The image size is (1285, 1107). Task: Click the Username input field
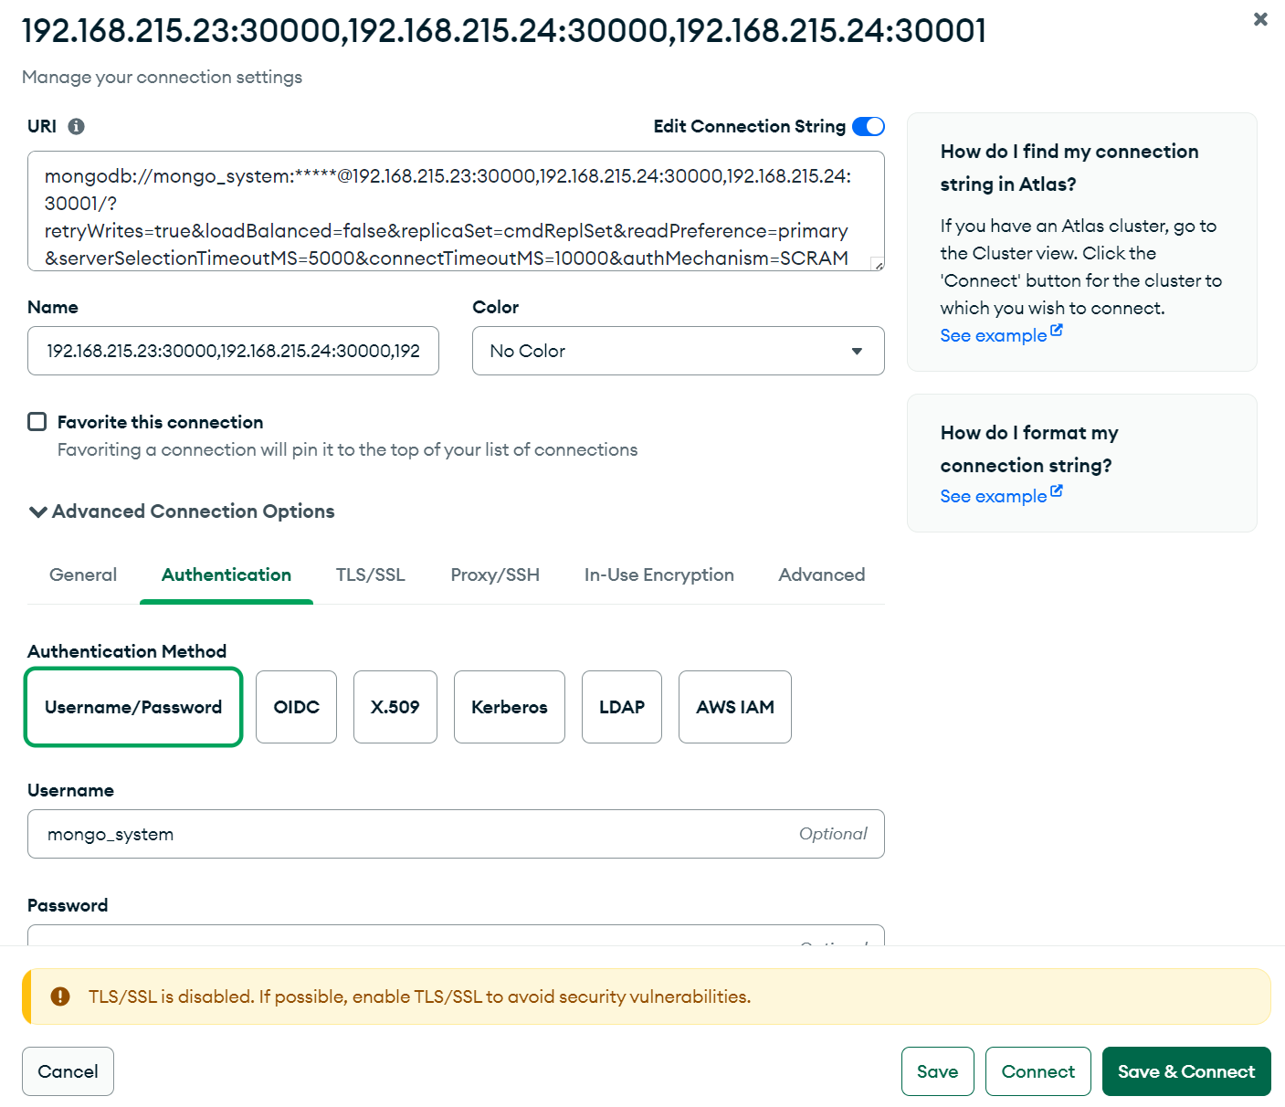pyautogui.click(x=456, y=834)
